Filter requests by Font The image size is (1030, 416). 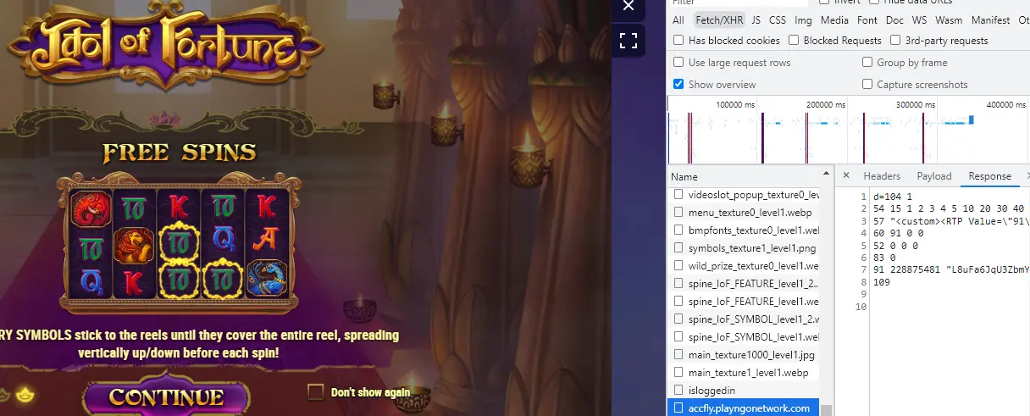click(x=867, y=20)
